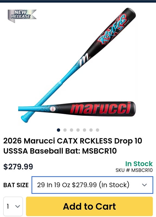Jump to the fourth image dot
Screen dimensions: 156x217
coord(78,130)
